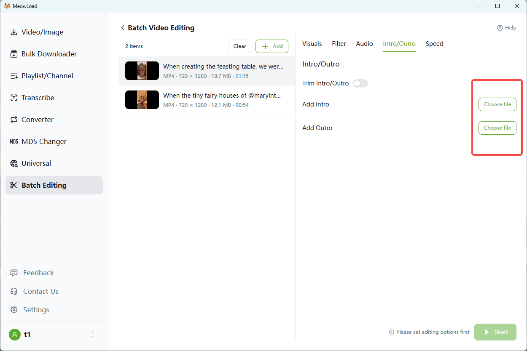Go back using Batch Video Editing chevron
The image size is (527, 351).
[x=123, y=28]
